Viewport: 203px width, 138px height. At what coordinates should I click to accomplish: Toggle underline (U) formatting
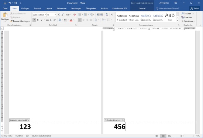(x=41, y=20)
